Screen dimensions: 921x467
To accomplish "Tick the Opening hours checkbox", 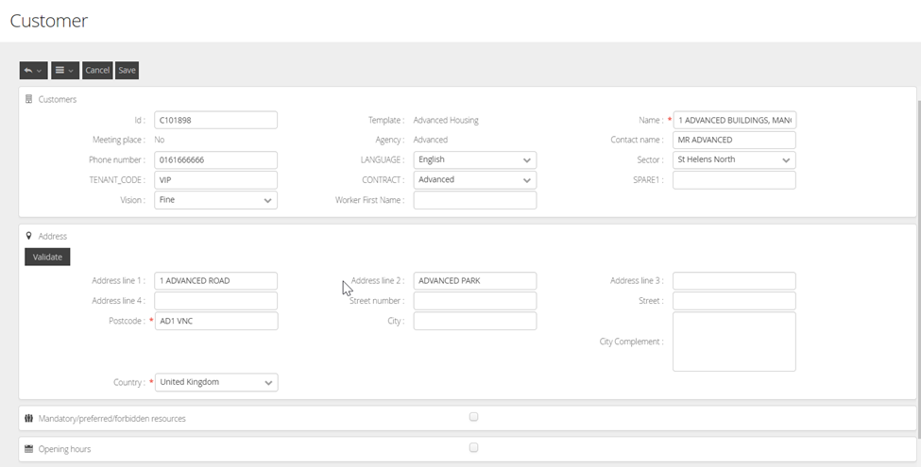I will coord(474,448).
